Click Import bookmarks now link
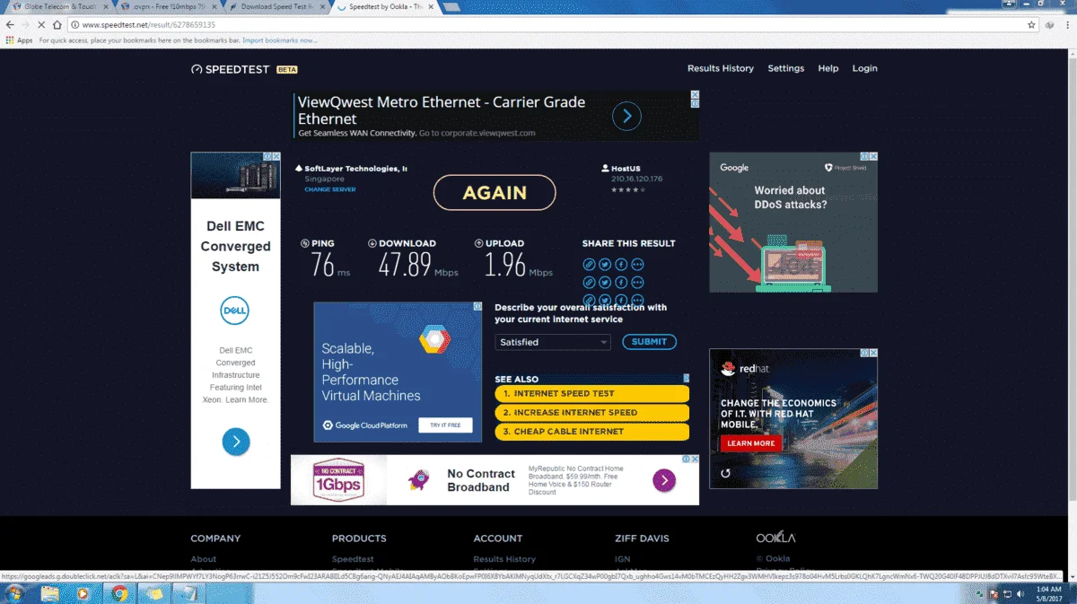 tap(279, 40)
